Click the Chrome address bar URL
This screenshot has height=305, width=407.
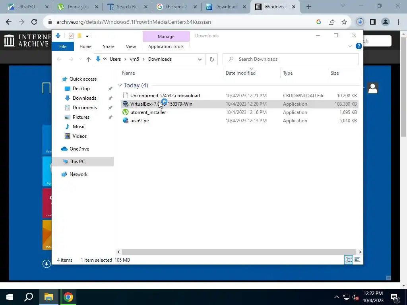click(134, 22)
